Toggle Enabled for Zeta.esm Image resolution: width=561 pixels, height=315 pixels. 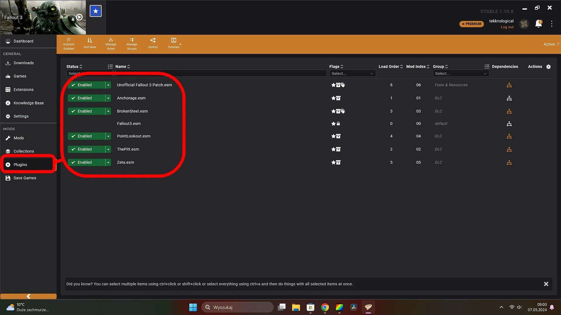86,162
